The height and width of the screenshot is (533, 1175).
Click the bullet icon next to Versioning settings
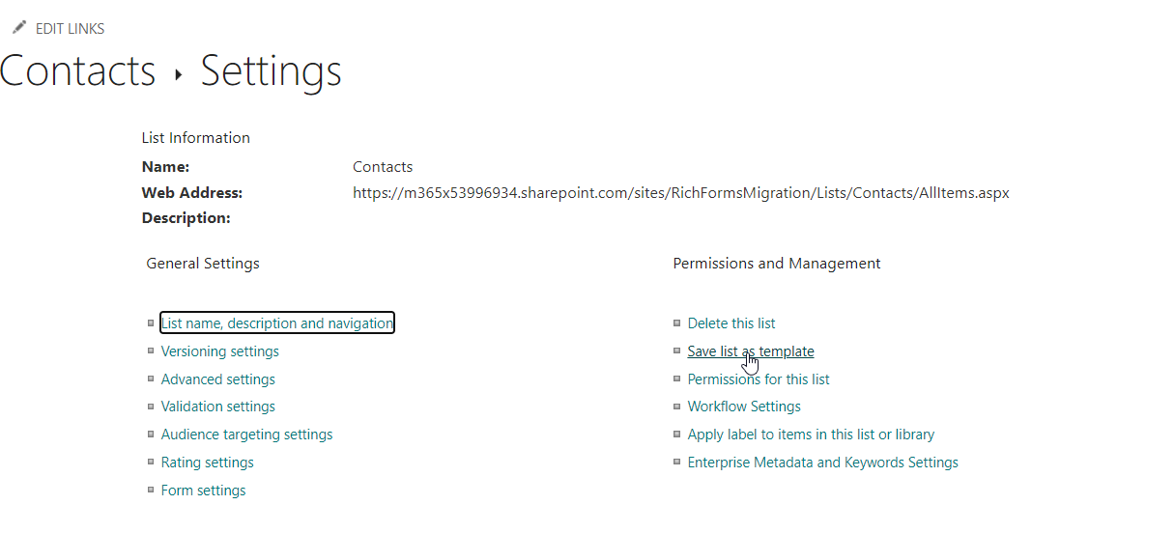click(151, 351)
